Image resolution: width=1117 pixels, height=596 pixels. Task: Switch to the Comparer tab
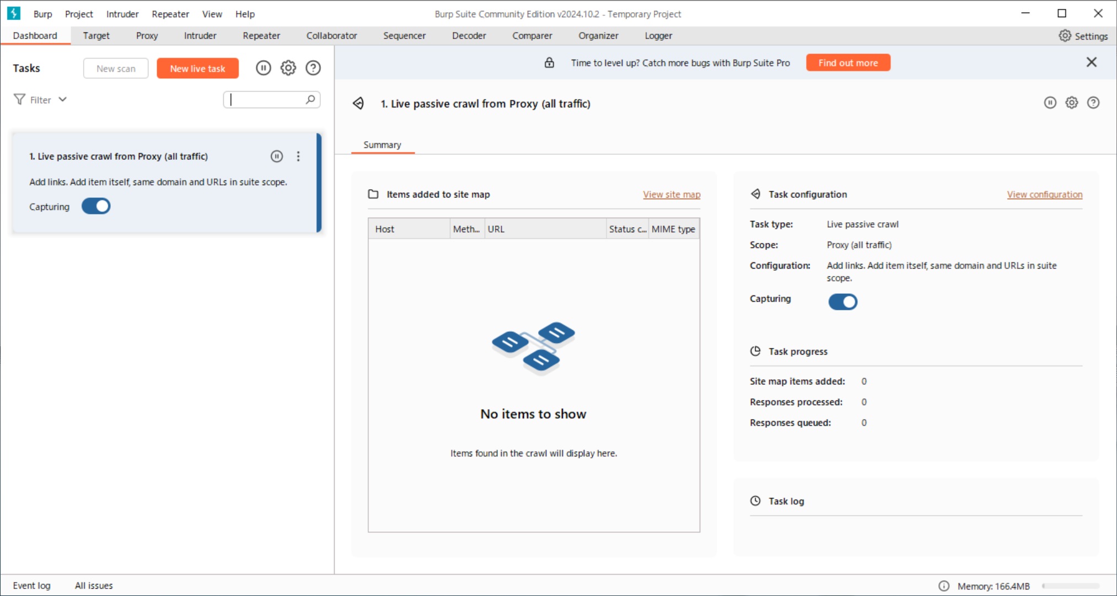532,35
